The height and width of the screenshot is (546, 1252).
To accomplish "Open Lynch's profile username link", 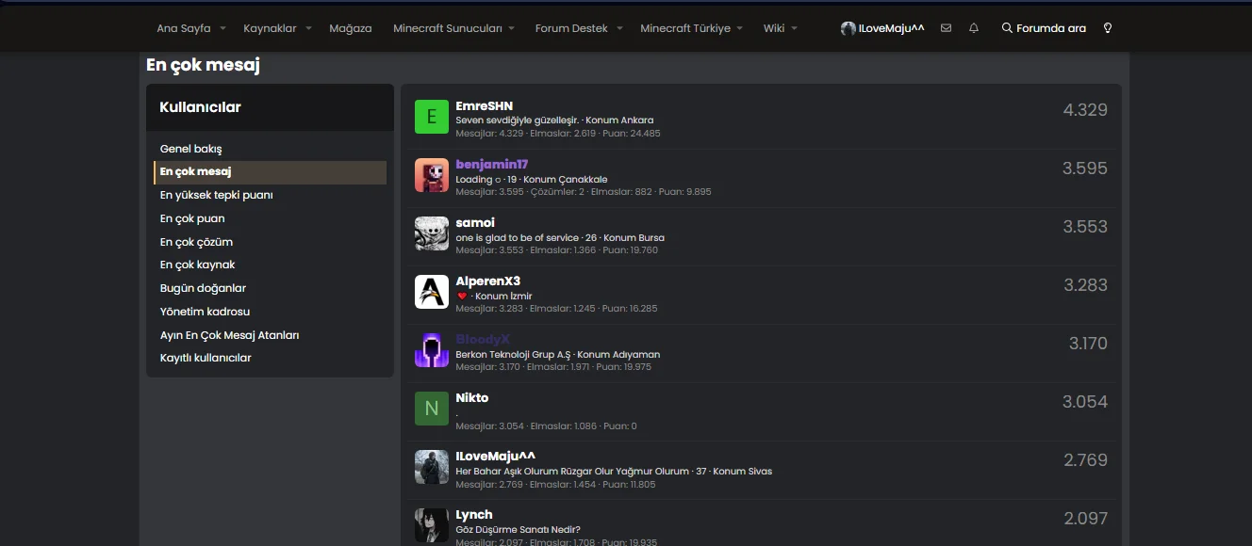I will [x=474, y=515].
